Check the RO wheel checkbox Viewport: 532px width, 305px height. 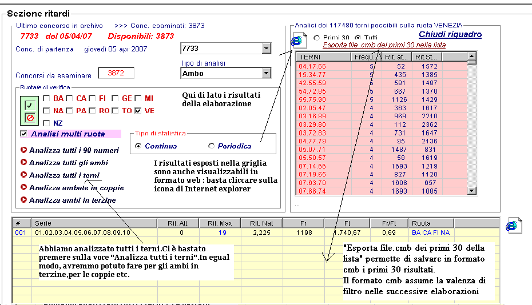coord(92,110)
